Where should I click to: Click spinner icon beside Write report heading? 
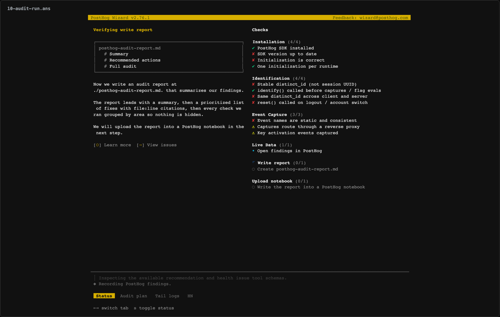[253, 162]
